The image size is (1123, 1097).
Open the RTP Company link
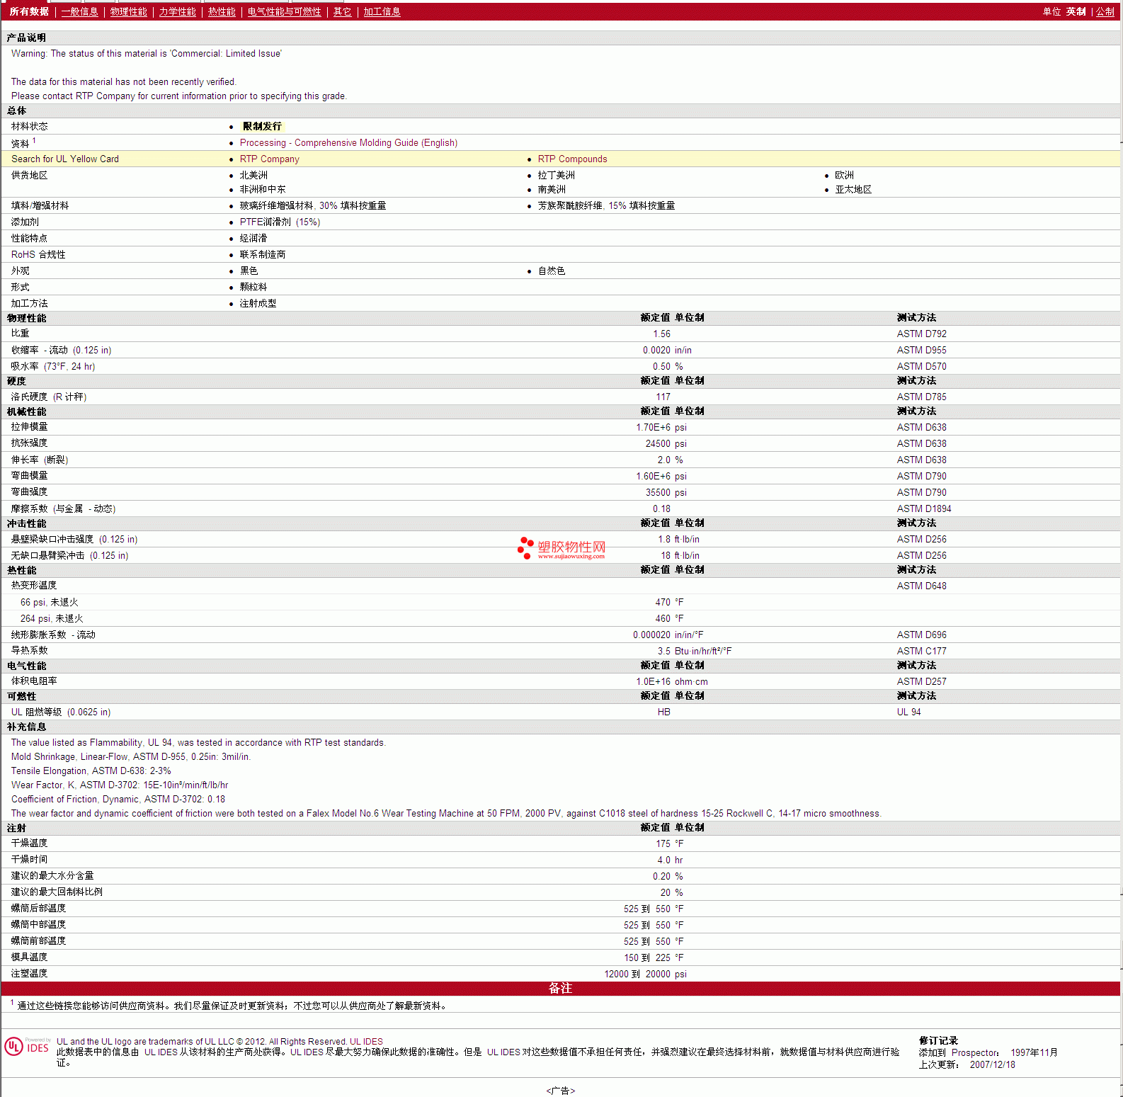point(269,159)
